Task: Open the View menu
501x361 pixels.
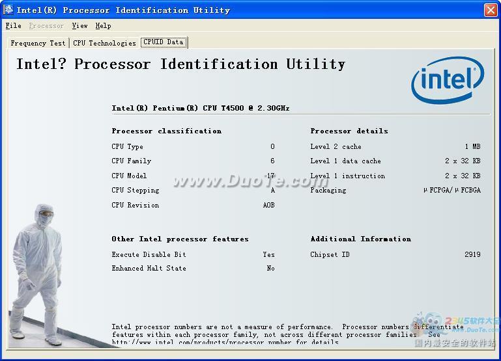Action: coord(79,26)
